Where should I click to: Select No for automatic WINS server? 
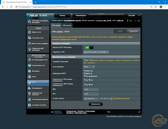tap(89, 84)
